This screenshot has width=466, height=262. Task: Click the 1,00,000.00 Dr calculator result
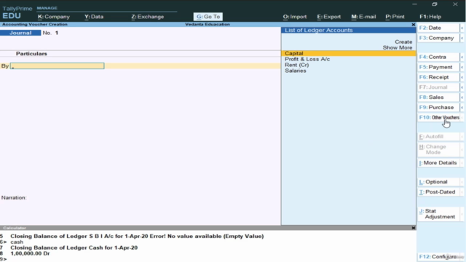(30, 253)
